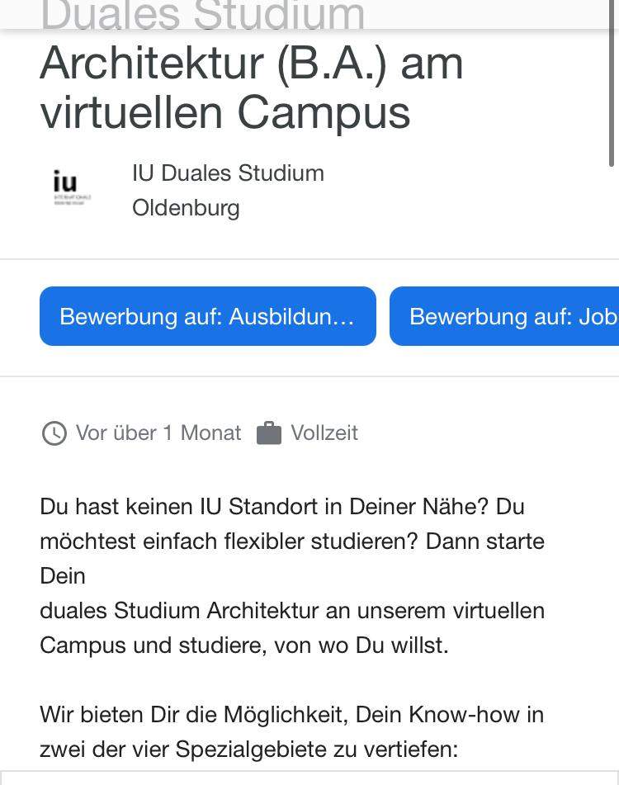Tap the "Bewerbung auf: Job" button
The width and height of the screenshot is (619, 785).
pyautogui.click(x=505, y=316)
